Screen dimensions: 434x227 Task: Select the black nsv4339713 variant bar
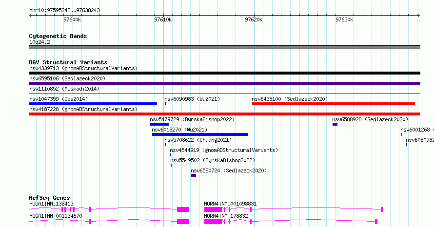tap(224, 73)
